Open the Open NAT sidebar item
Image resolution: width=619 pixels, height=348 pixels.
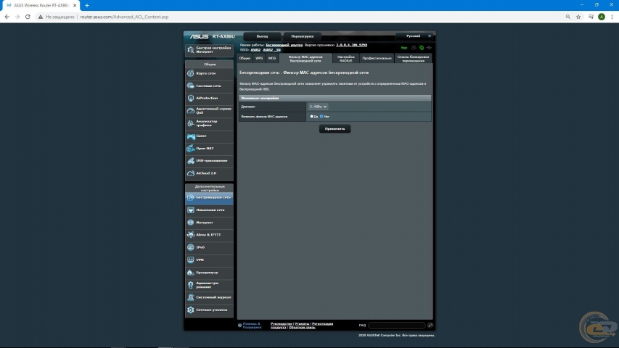coord(209,149)
